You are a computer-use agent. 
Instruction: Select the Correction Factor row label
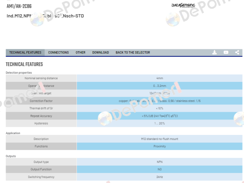pos(41,101)
